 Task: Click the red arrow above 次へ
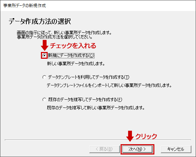[130, 136]
